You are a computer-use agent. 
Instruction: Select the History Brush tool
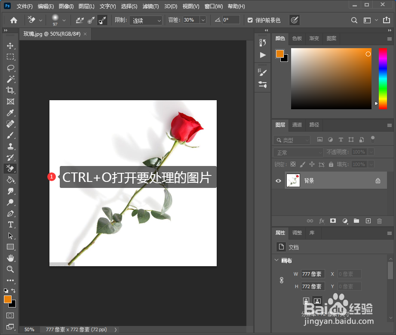point(10,157)
